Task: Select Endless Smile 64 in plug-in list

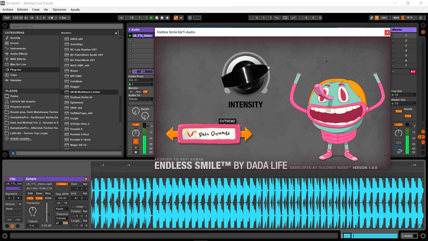Action: pyautogui.click(x=81, y=97)
